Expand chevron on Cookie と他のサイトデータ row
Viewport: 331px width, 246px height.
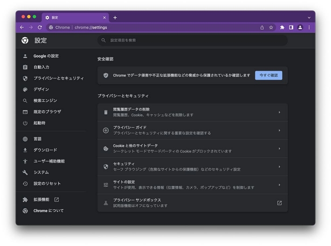(x=279, y=149)
